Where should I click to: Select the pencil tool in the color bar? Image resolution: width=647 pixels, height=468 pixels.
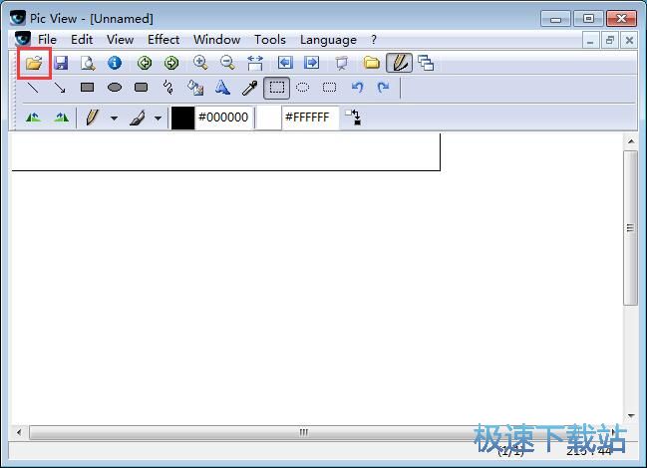click(92, 117)
